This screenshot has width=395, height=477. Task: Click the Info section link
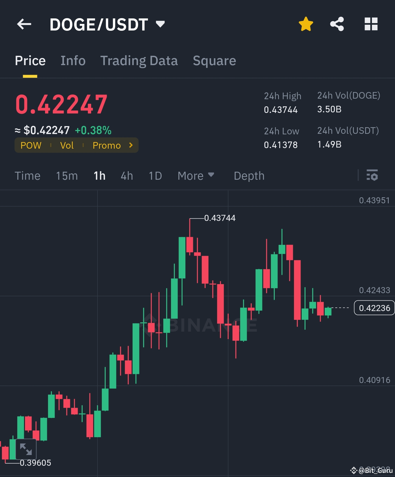(73, 60)
